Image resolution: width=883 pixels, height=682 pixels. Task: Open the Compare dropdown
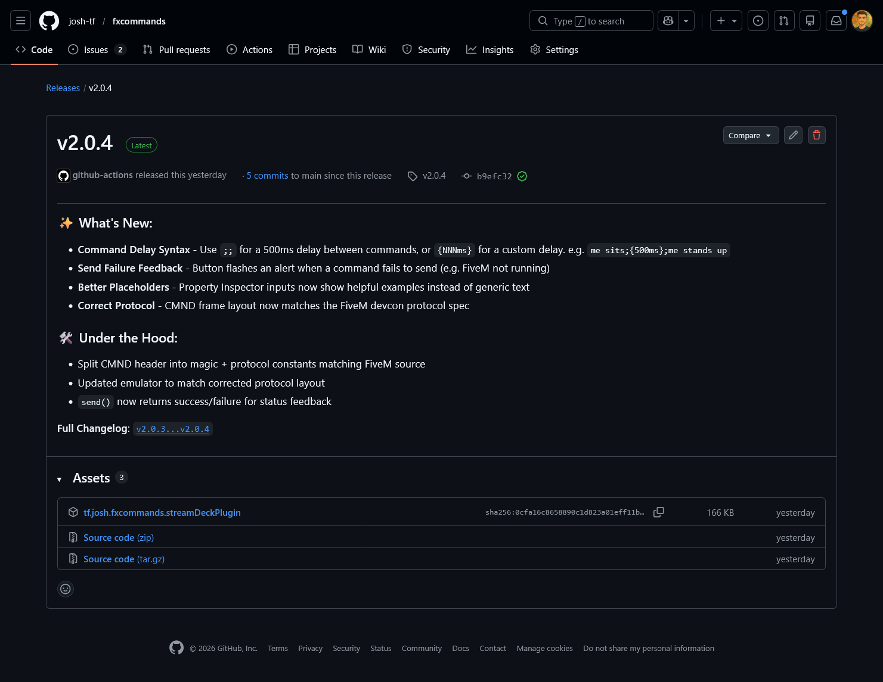tap(751, 135)
